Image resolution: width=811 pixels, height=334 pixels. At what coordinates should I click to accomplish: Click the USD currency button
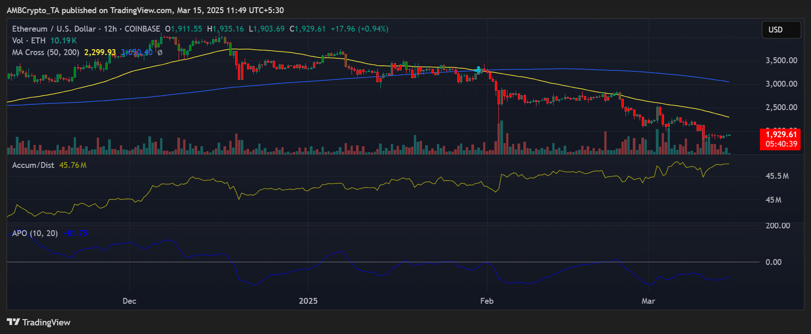781,30
